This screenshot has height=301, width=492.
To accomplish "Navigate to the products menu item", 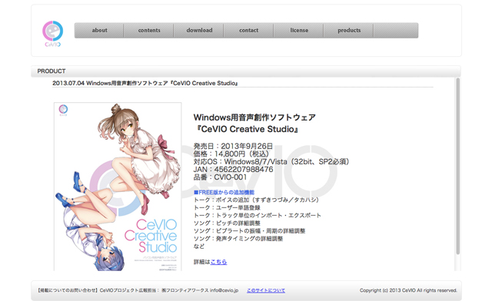I will (x=348, y=31).
